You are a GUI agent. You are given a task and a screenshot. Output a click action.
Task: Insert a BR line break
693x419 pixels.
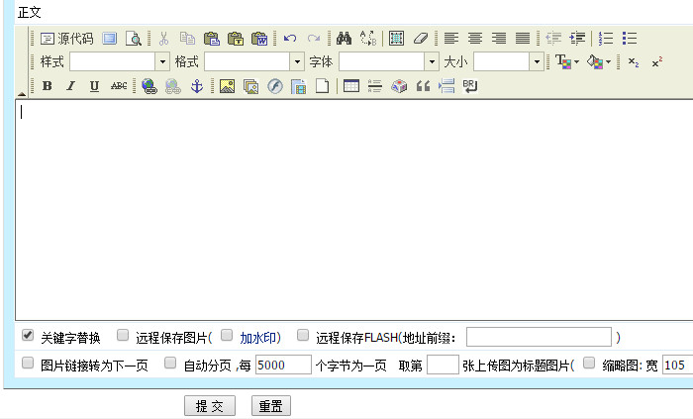point(470,86)
